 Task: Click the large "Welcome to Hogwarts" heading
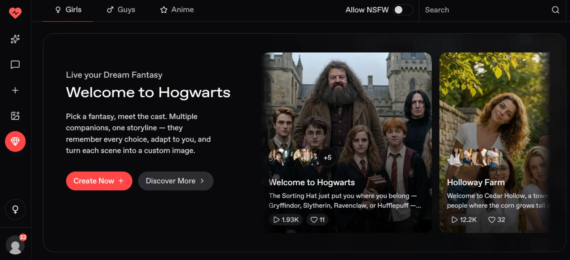point(148,92)
